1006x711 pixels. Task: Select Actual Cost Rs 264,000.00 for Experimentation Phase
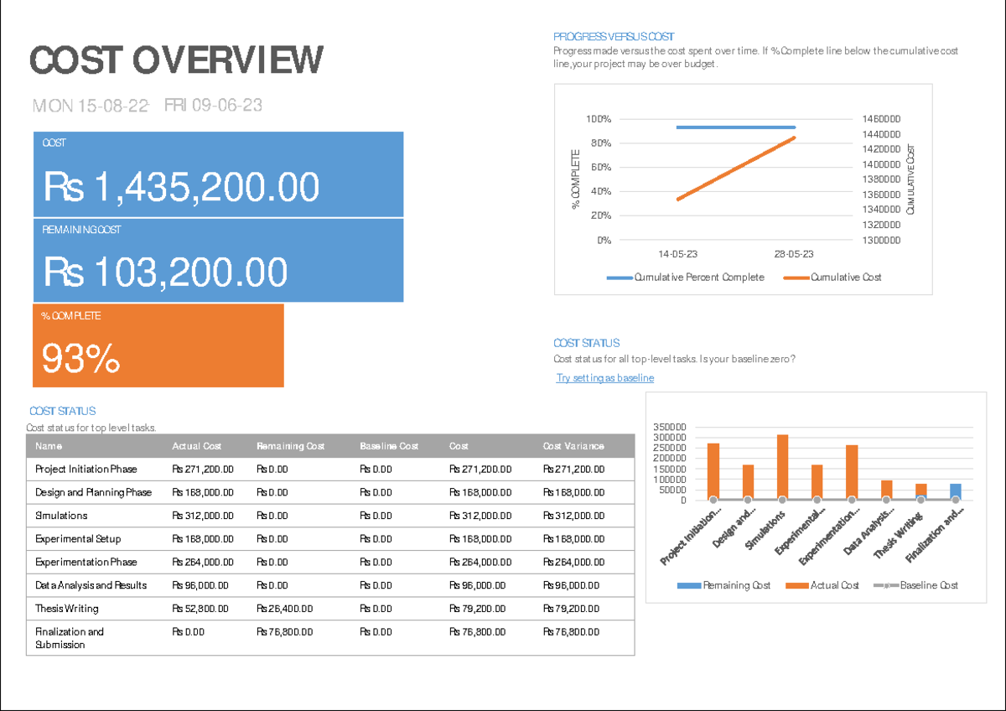(203, 562)
